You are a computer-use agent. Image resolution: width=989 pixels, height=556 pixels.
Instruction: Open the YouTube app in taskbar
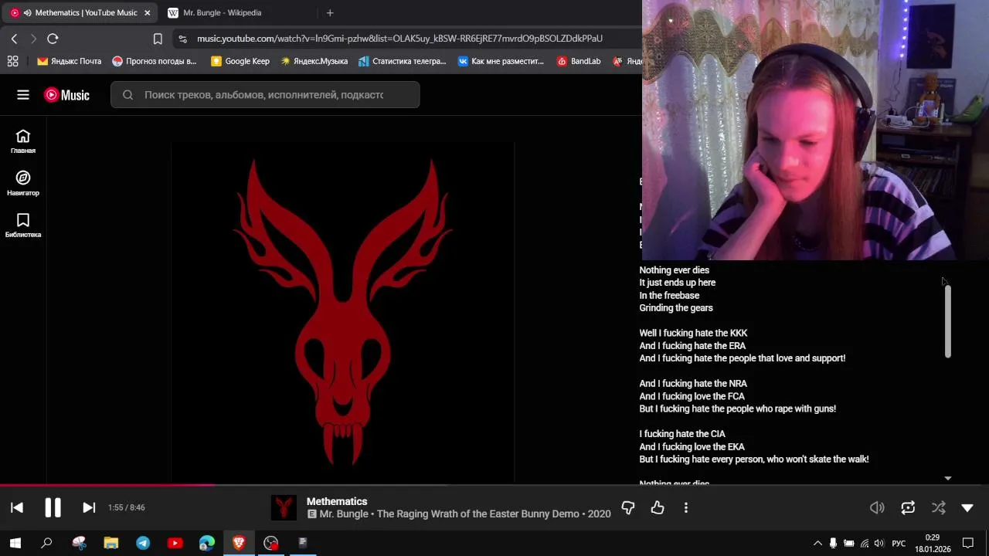(175, 543)
